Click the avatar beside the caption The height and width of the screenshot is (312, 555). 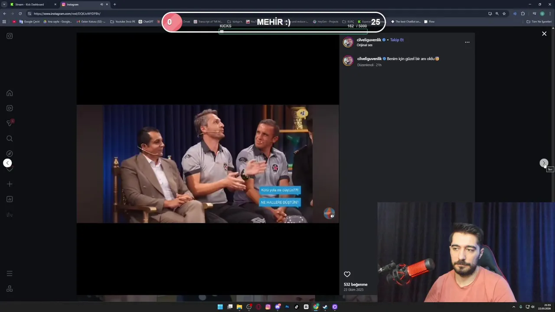coord(348,61)
